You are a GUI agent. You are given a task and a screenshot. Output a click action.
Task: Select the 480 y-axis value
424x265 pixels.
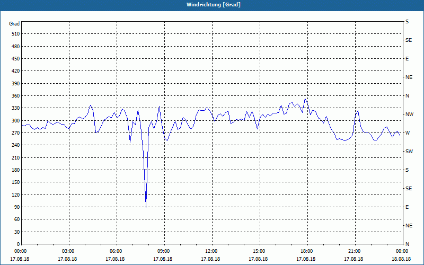point(16,47)
